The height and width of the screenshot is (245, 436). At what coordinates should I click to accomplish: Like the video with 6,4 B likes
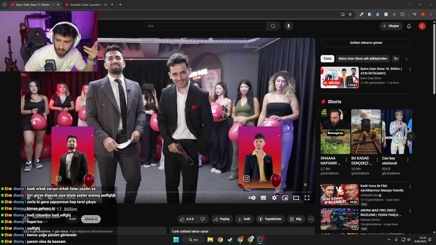click(x=187, y=219)
